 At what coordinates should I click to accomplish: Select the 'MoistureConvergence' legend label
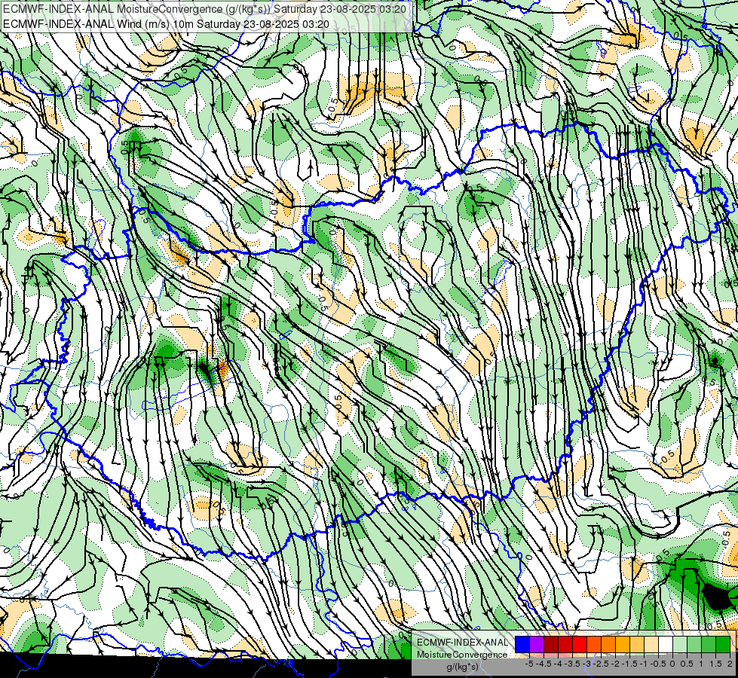click(x=462, y=655)
